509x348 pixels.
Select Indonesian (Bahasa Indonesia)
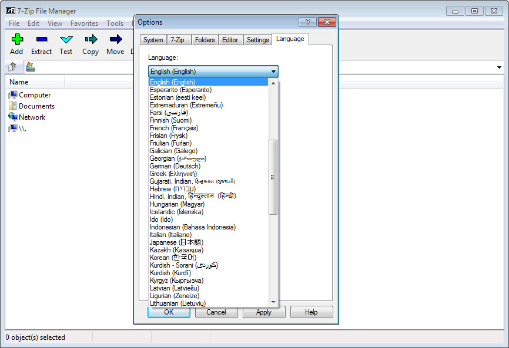pyautogui.click(x=209, y=227)
